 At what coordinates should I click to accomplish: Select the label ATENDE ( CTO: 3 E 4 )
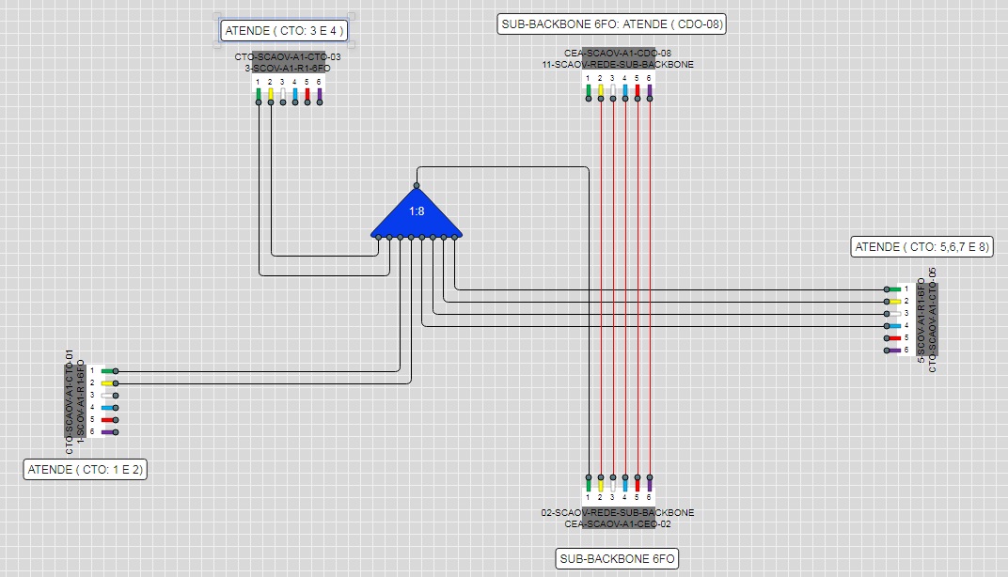coord(284,31)
